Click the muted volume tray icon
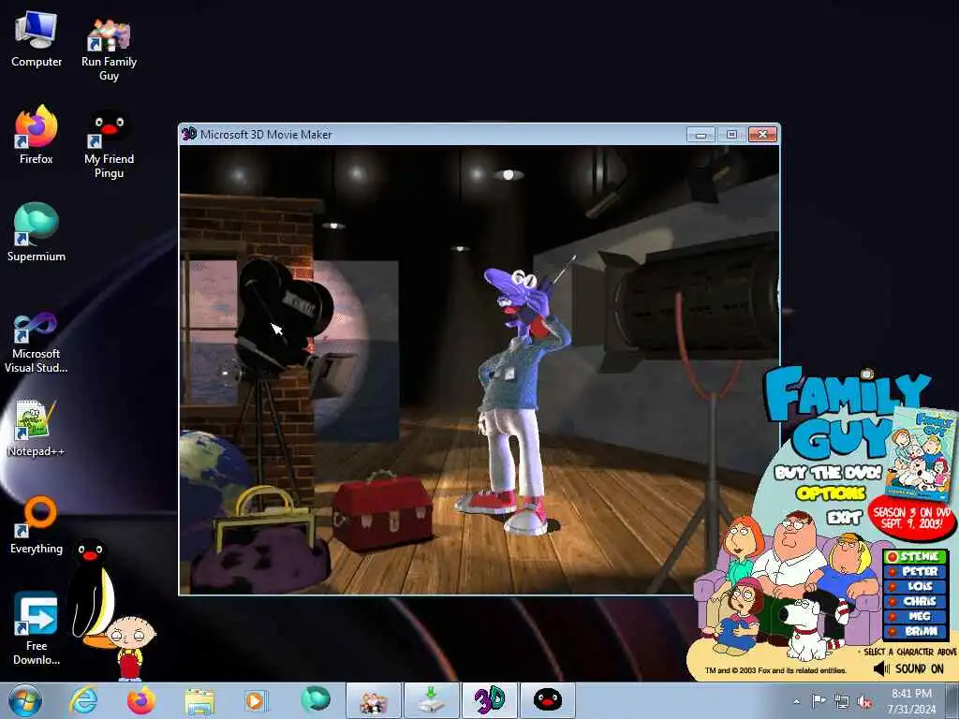 (864, 702)
